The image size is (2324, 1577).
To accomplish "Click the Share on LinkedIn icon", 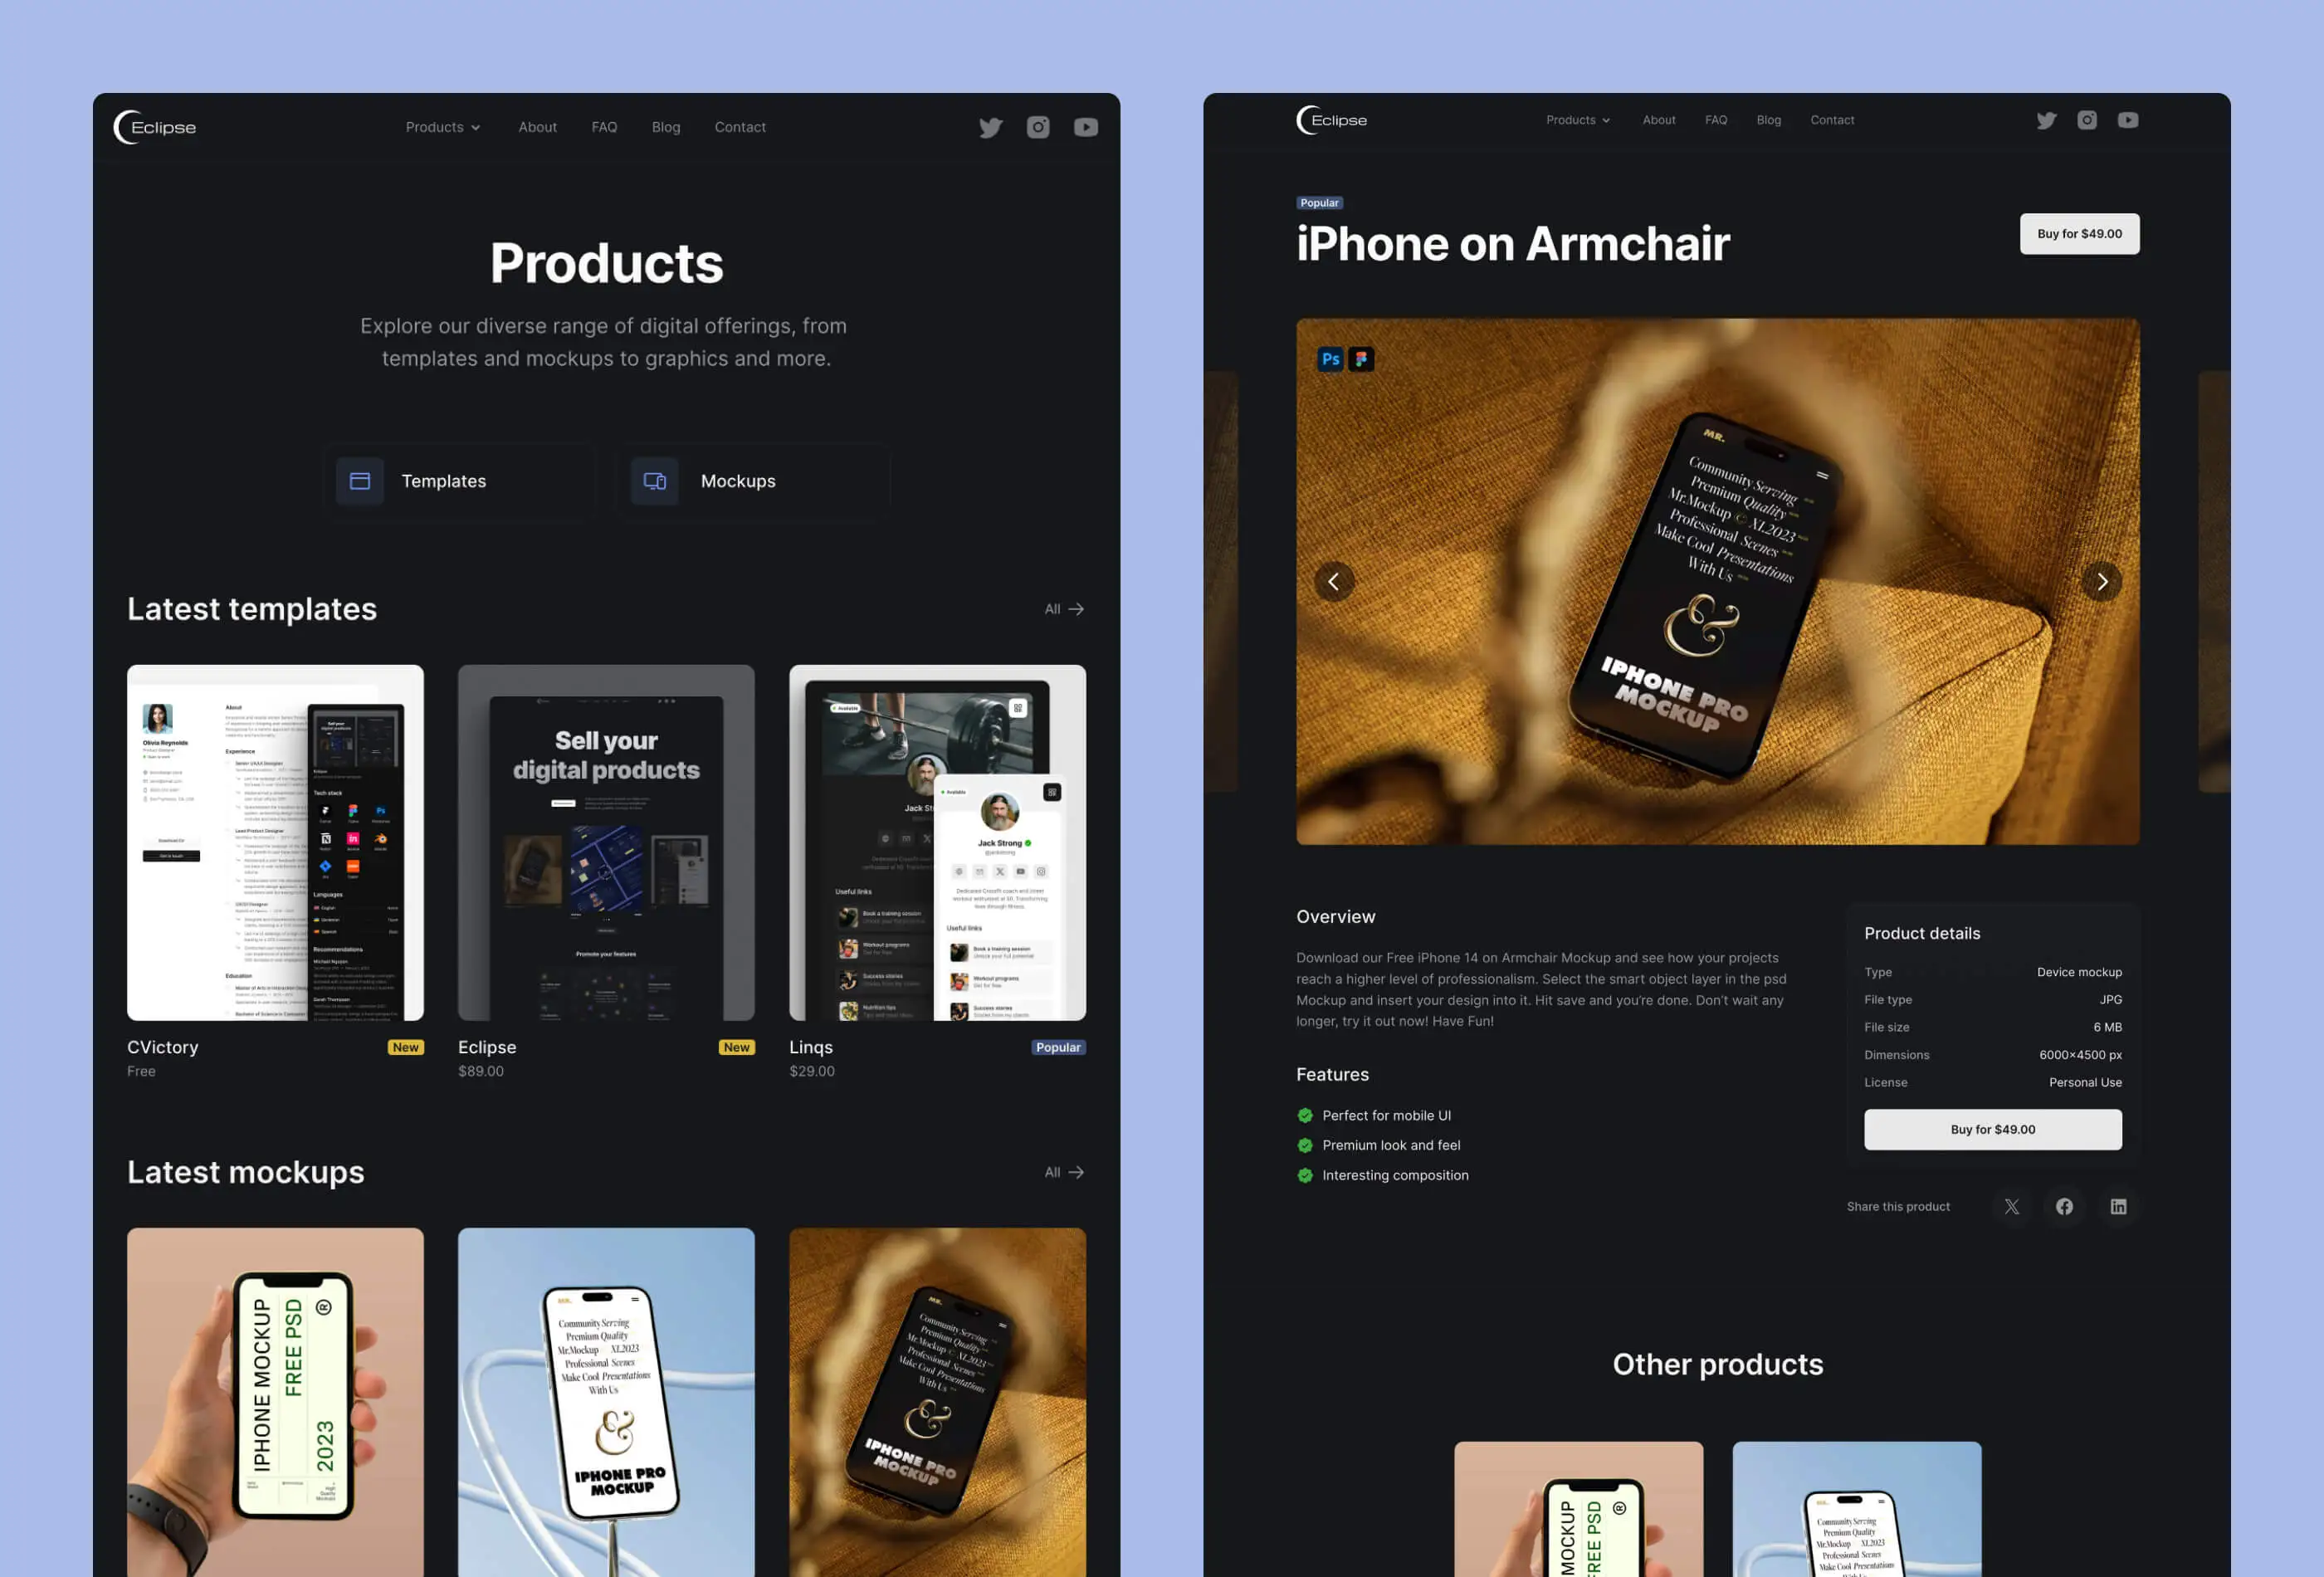I will 2118,1206.
